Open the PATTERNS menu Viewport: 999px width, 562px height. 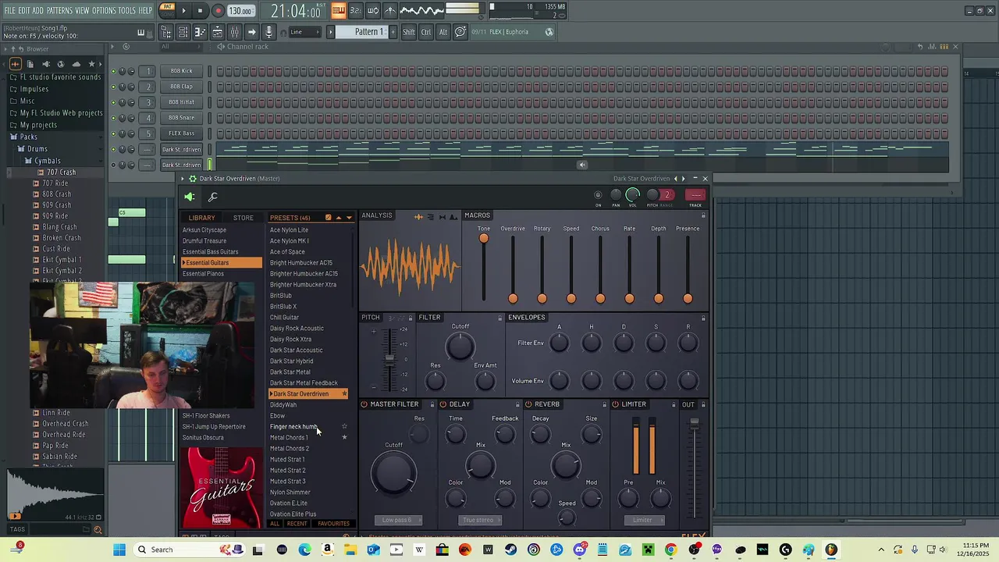59,10
